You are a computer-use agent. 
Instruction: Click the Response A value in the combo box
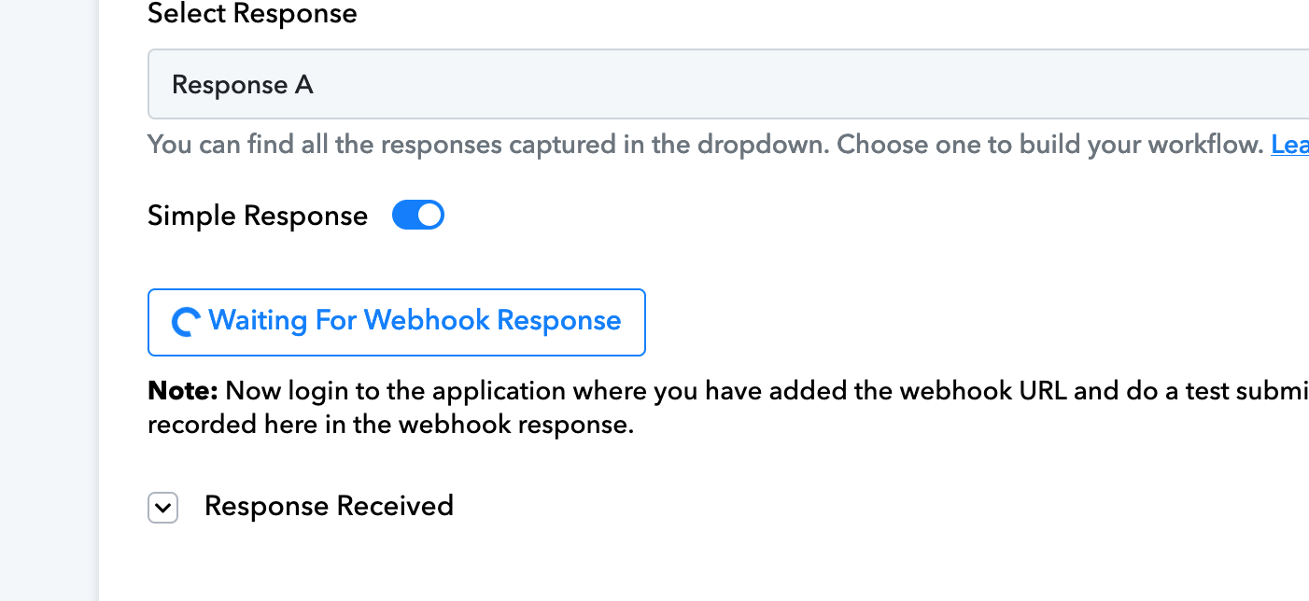(x=243, y=85)
